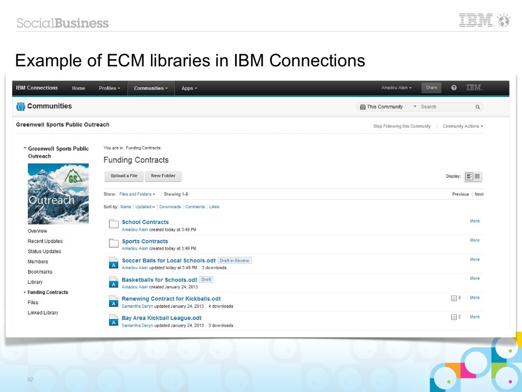This screenshot has width=522, height=392.
Task: Open Members in community sidebar
Action: click(38, 262)
